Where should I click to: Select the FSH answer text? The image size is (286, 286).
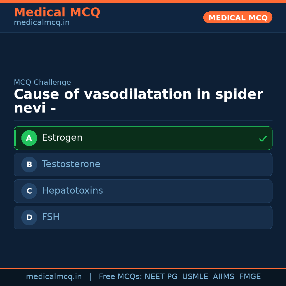coord(51,217)
